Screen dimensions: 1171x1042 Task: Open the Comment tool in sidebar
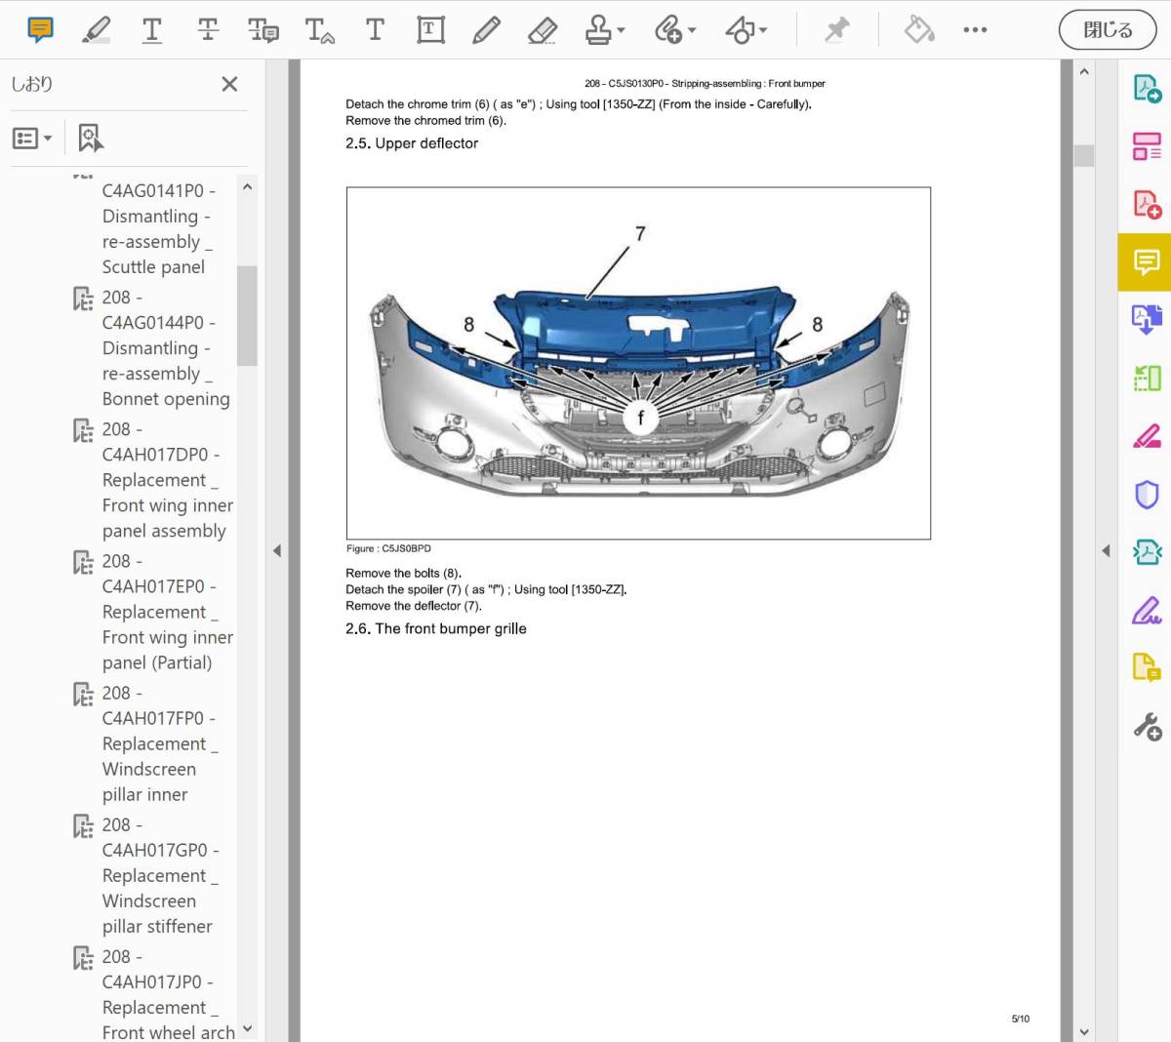pos(1146,261)
